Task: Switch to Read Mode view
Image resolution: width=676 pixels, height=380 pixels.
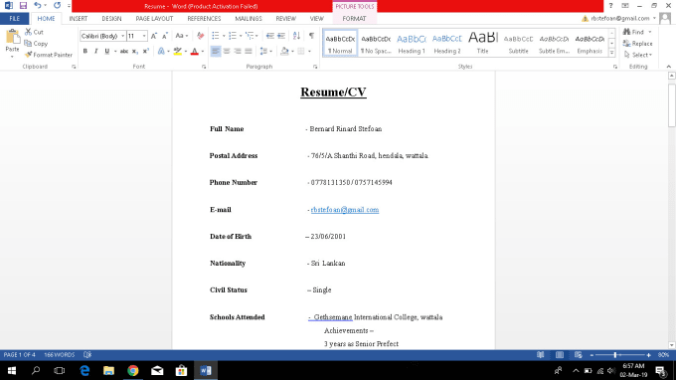Action: coord(540,355)
